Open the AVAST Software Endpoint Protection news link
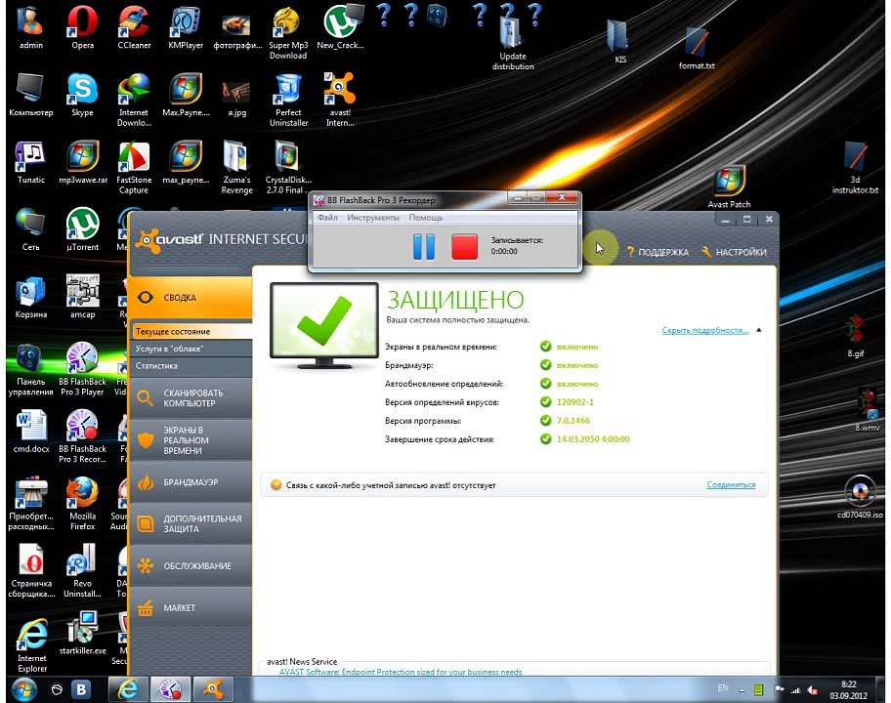The image size is (891, 703). [400, 671]
